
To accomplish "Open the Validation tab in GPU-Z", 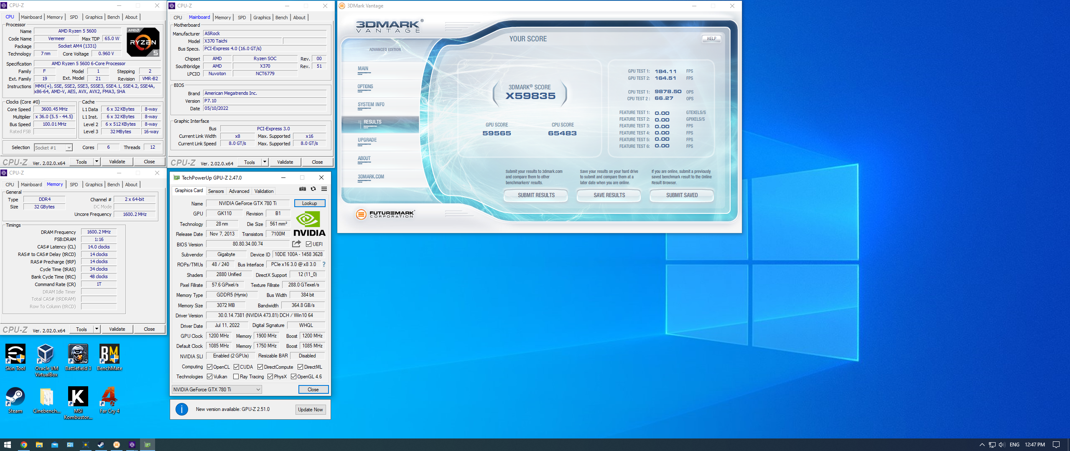I will click(264, 191).
